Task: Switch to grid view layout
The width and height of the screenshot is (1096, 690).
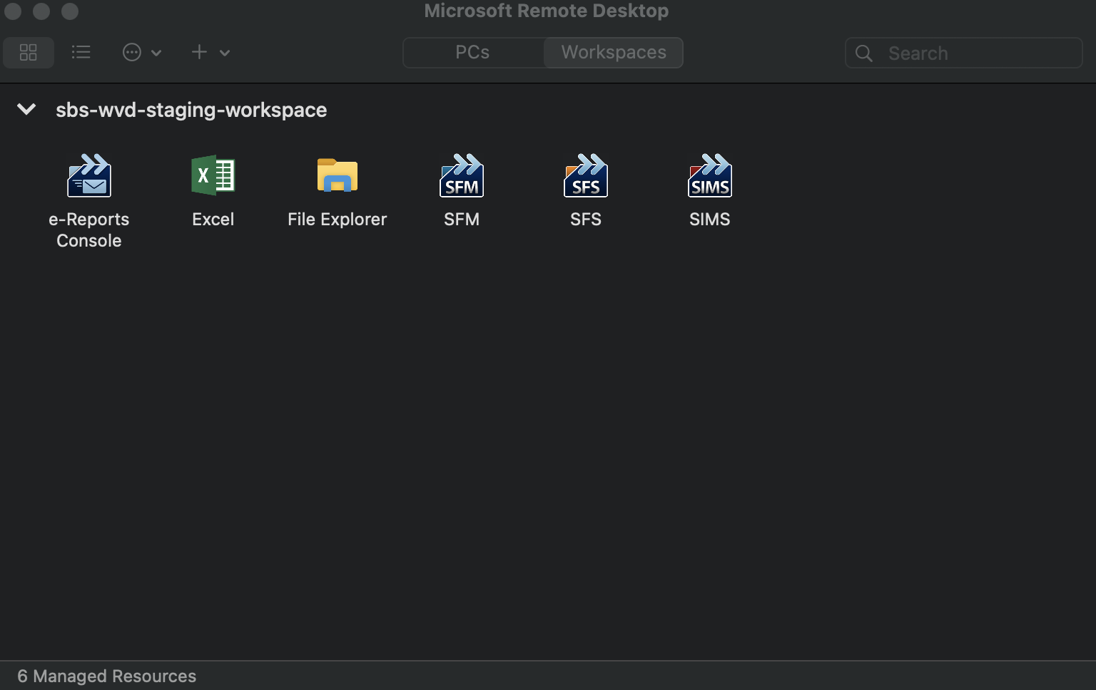Action: [29, 53]
